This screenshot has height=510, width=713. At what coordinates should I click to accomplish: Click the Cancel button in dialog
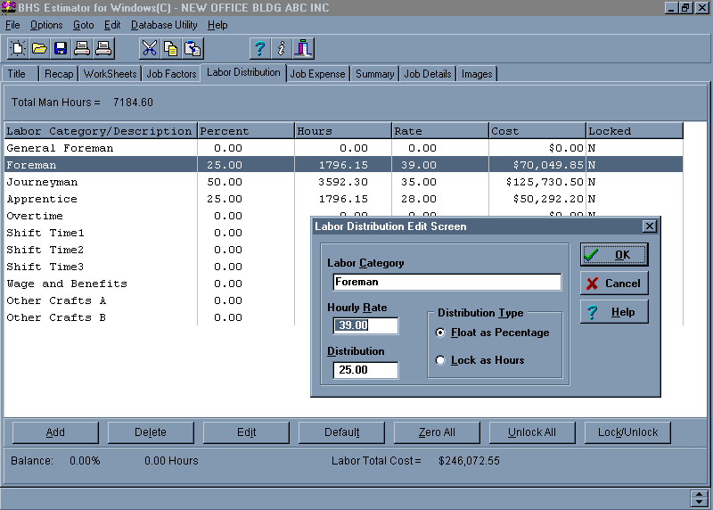(x=614, y=284)
